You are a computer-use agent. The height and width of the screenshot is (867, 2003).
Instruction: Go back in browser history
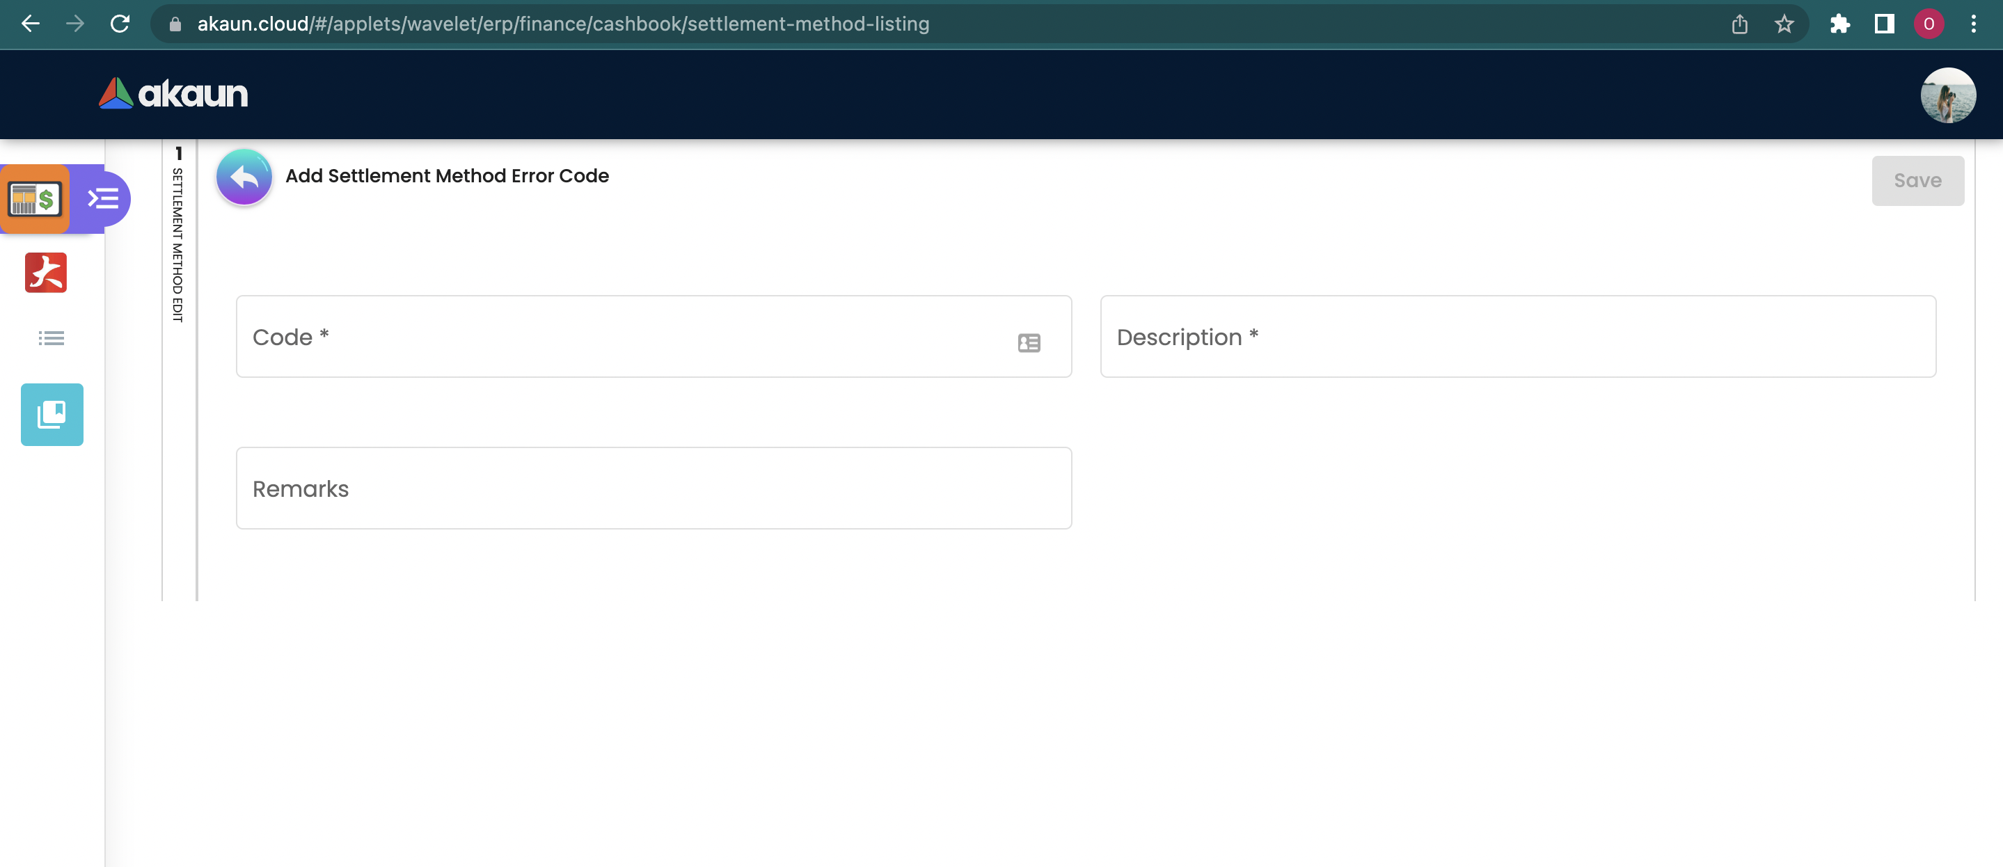point(31,24)
